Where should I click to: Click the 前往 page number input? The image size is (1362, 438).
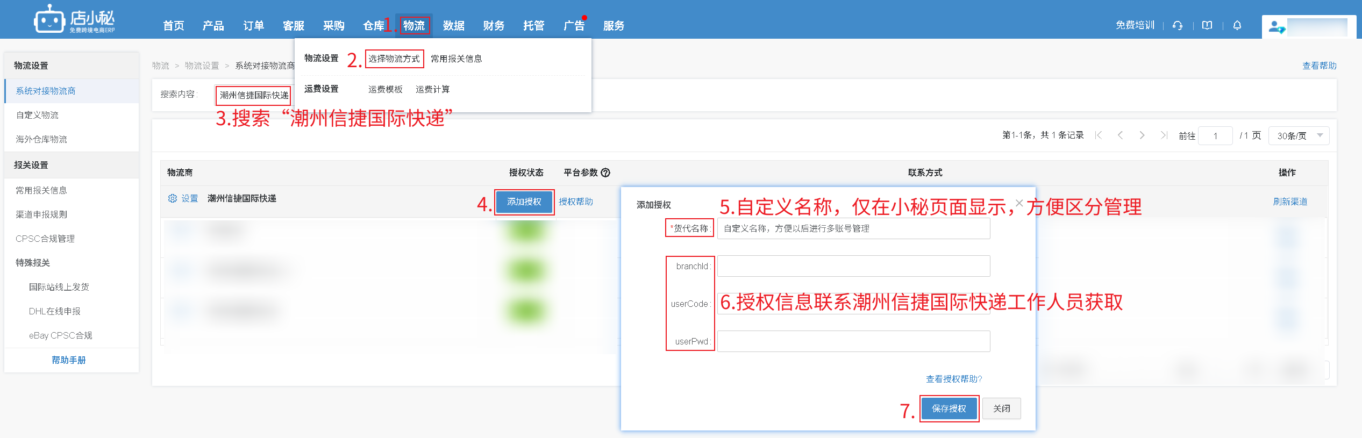coord(1215,135)
